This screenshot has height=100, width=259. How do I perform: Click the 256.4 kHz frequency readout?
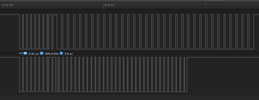tap(52, 54)
